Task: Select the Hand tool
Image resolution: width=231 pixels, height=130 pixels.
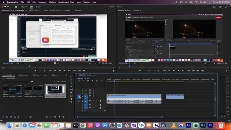Action: 71,99
